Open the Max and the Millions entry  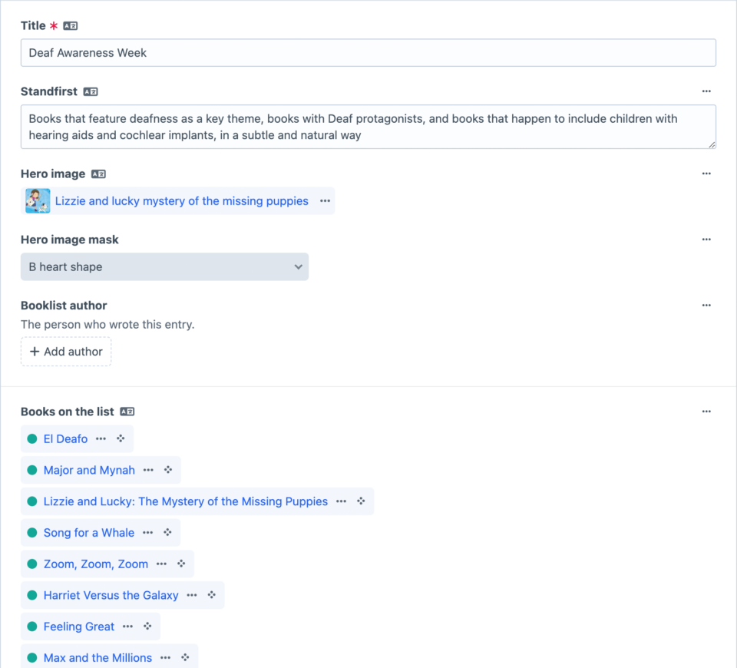pos(97,658)
